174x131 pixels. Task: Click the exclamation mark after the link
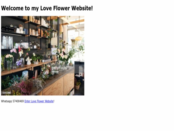(x=54, y=101)
